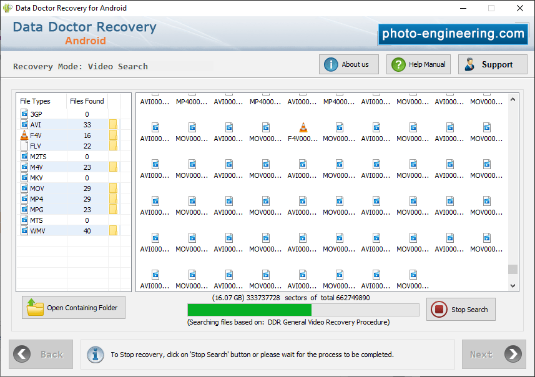Click count 0 in the 3GP row
This screenshot has height=377, width=535.
click(x=87, y=114)
